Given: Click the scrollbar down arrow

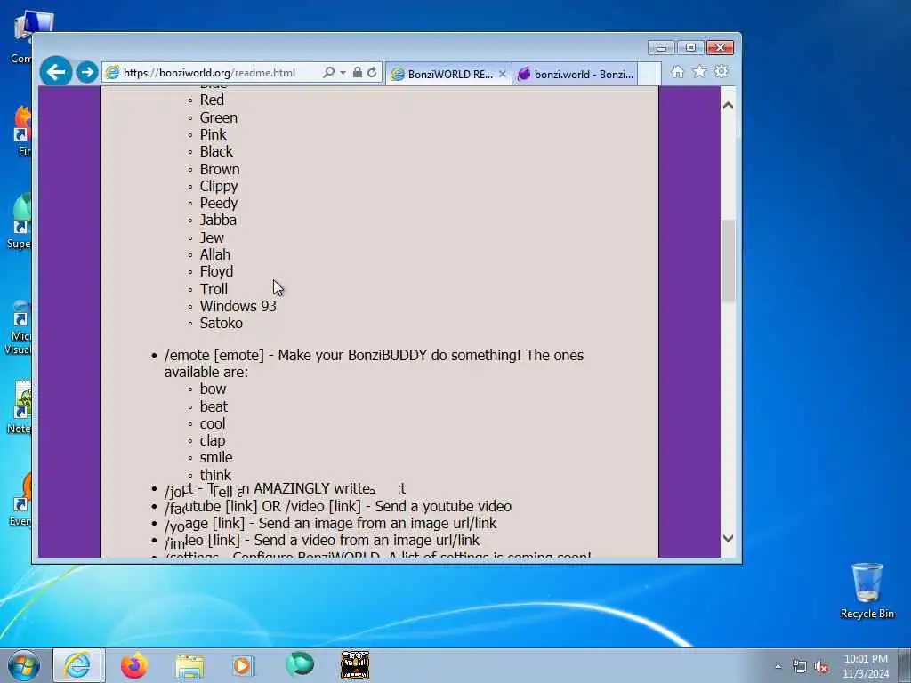Looking at the screenshot, I should coord(728,538).
